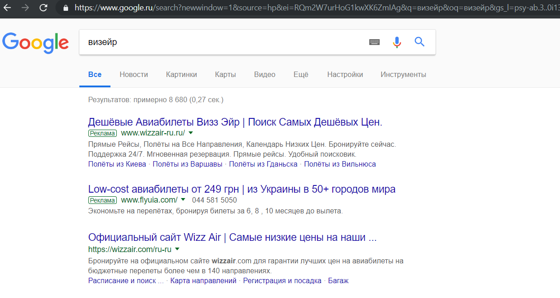Expand arrow next to www.flyuia.com
The height and width of the screenshot is (298, 560).
click(x=183, y=200)
